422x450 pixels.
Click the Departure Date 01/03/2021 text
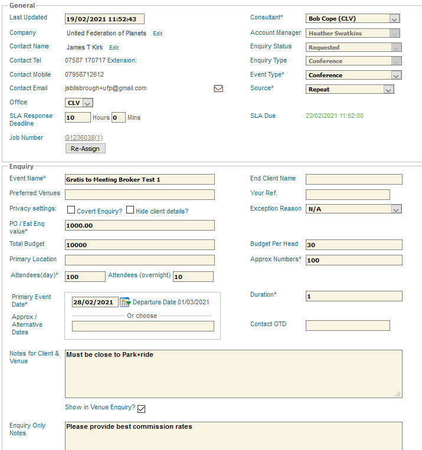pyautogui.click(x=171, y=302)
